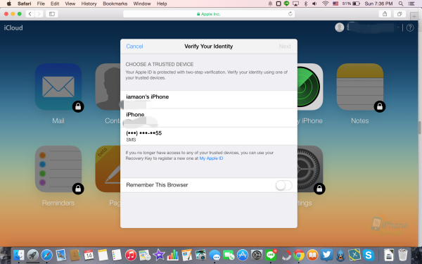The height and width of the screenshot is (264, 422).
Task: Show all tabs in Safari toolbar
Action: click(399, 14)
